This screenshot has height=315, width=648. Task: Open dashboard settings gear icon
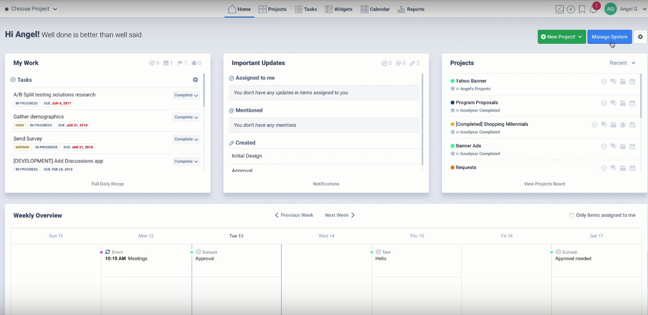click(640, 37)
